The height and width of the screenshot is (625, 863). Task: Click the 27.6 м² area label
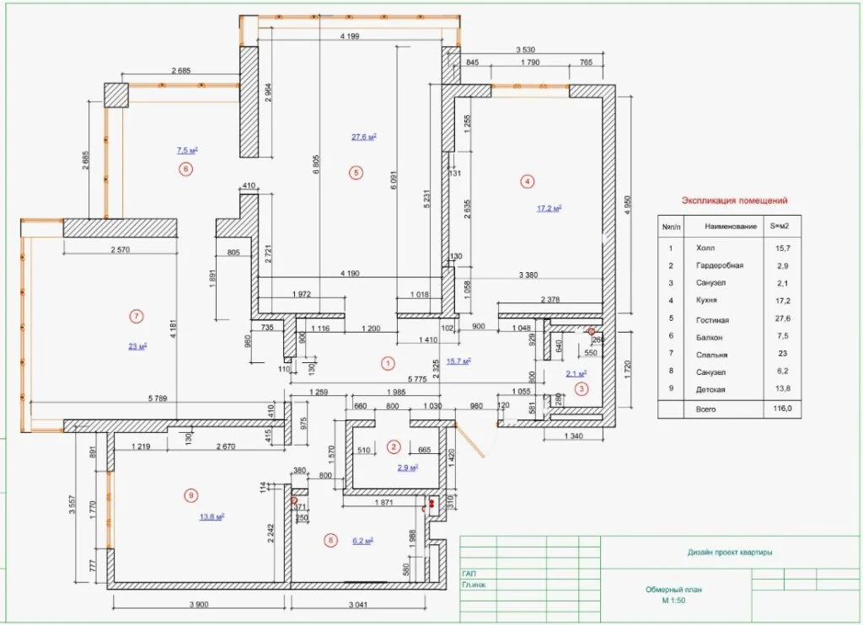(364, 137)
